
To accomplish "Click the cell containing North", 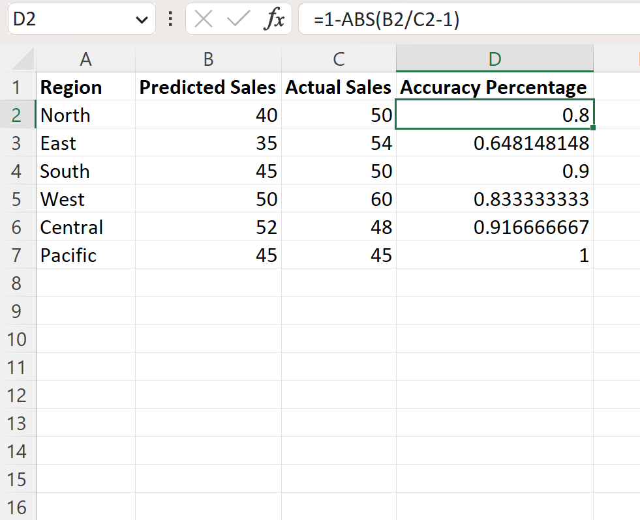I will tap(85, 115).
